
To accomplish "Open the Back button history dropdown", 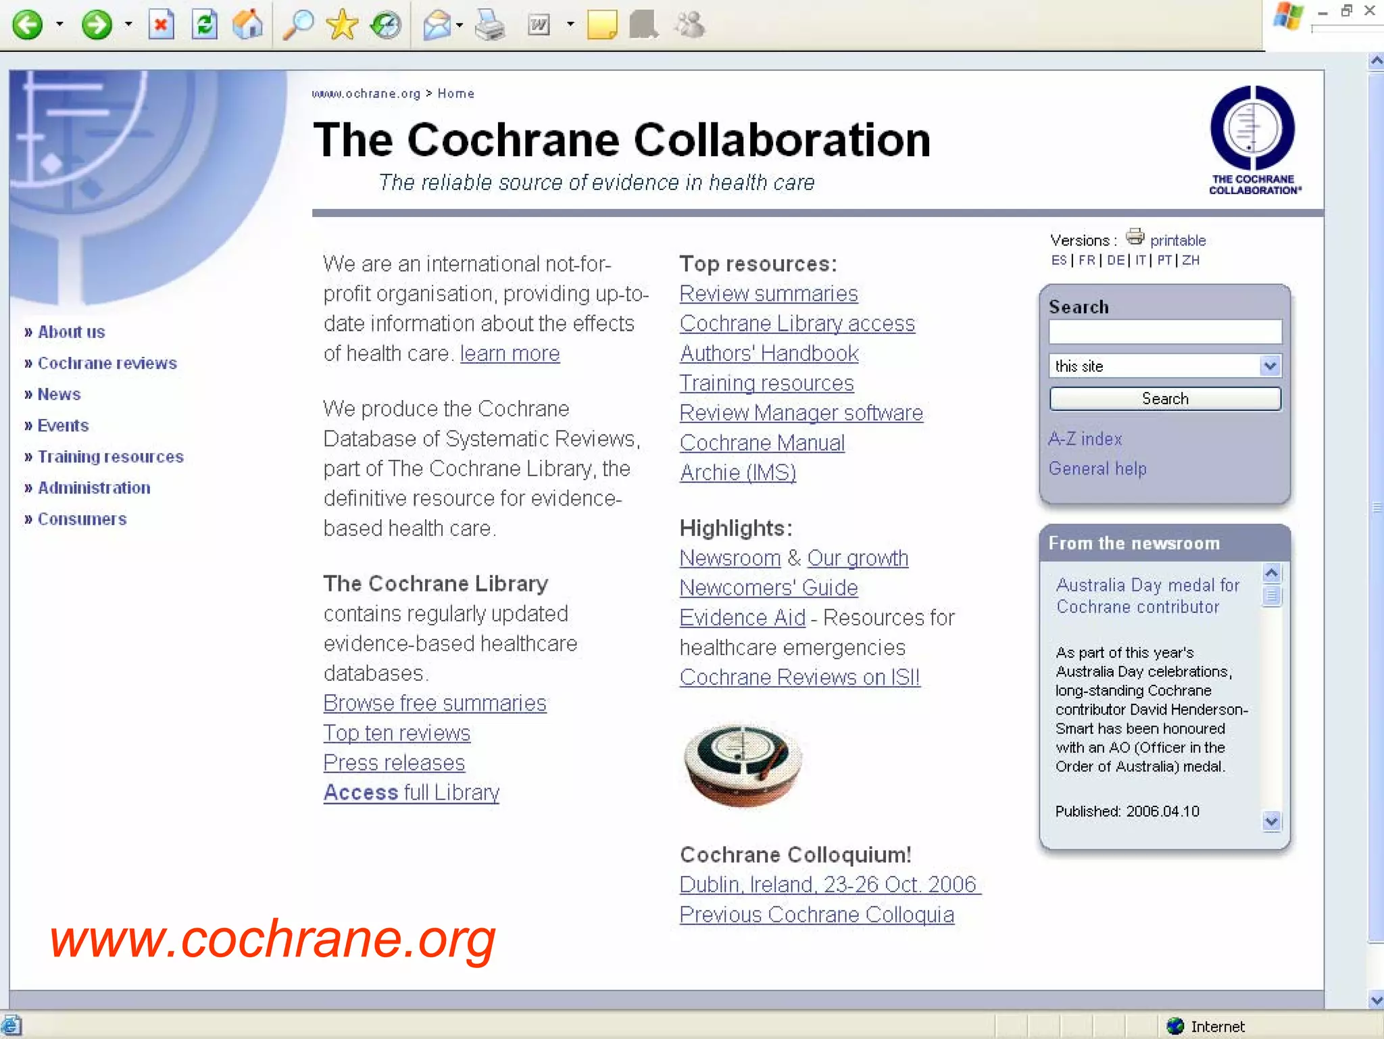I will [59, 25].
